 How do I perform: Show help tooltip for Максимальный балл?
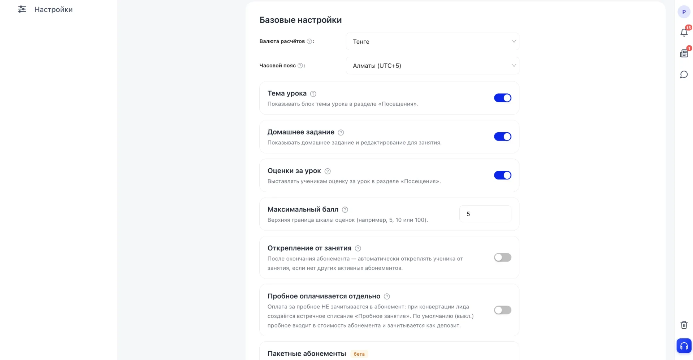click(345, 210)
